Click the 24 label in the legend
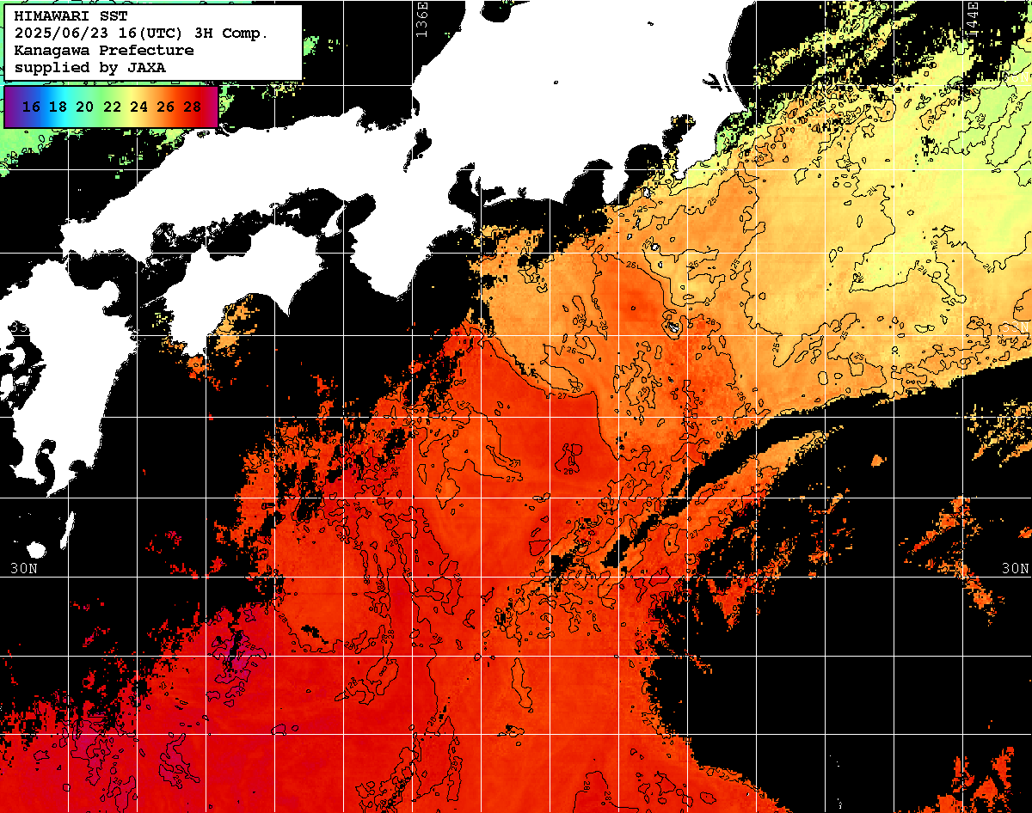Viewport: 1032px width, 813px height. point(138,107)
